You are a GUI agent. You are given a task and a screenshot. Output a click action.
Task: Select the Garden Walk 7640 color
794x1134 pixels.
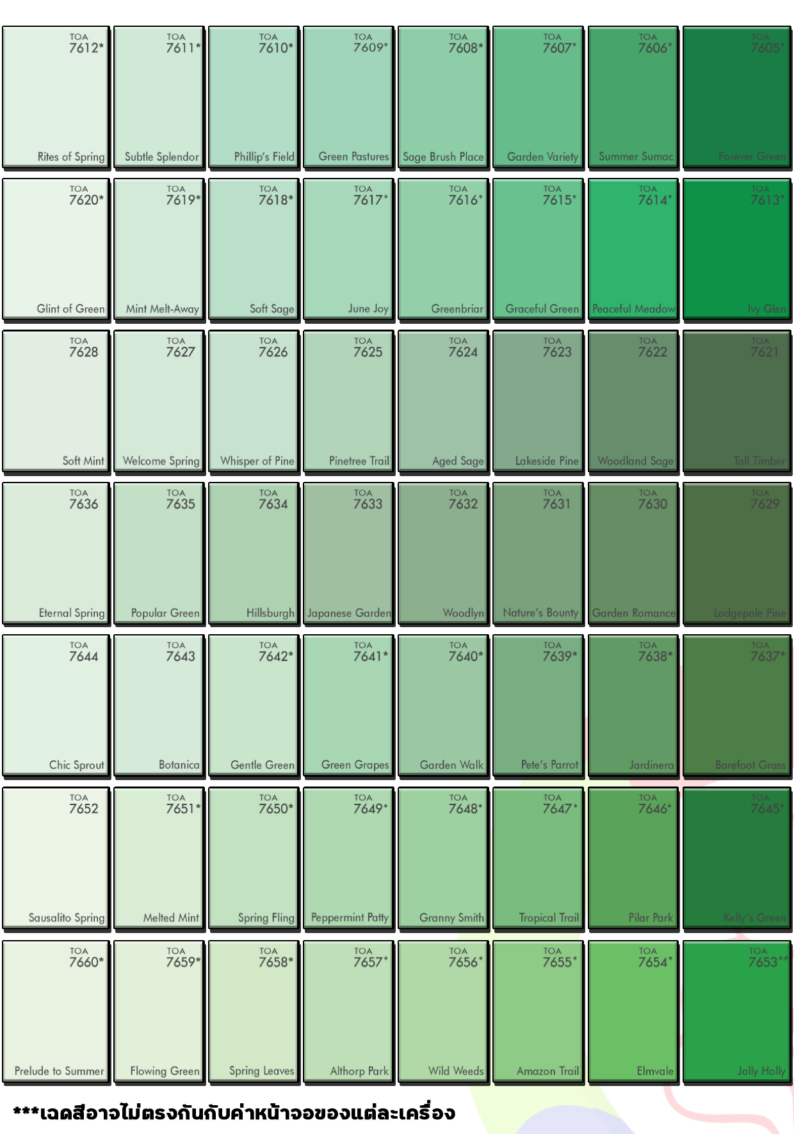point(443,706)
